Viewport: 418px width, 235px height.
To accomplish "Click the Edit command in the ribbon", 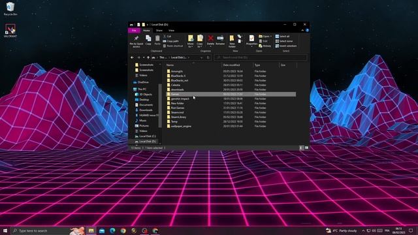I will (263, 41).
